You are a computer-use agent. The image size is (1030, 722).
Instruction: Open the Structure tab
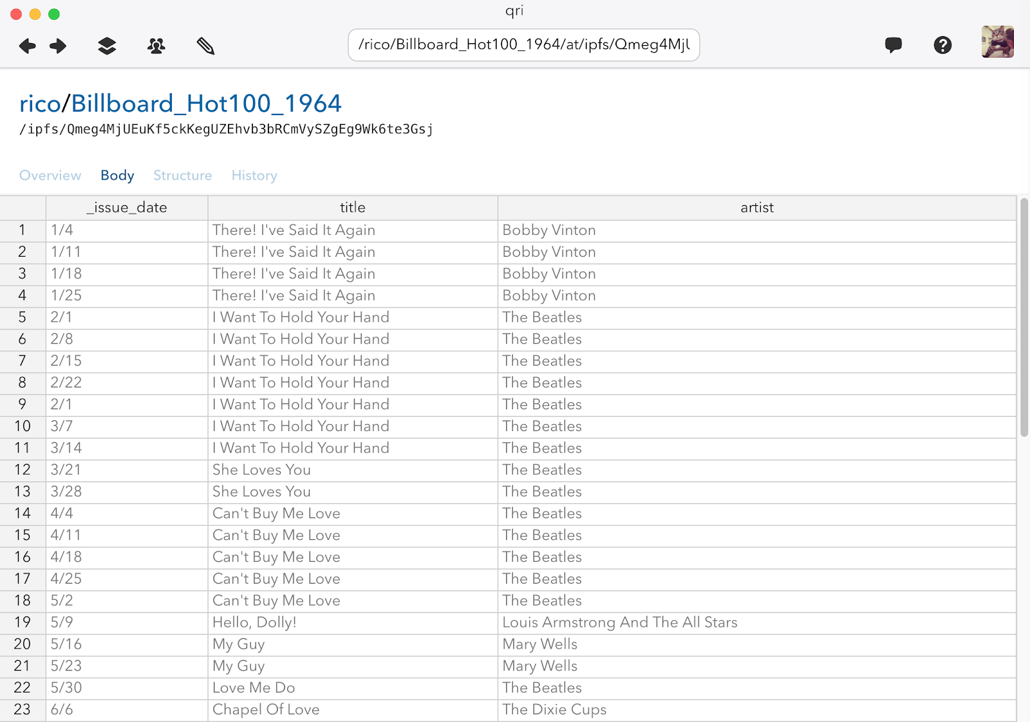coord(183,176)
